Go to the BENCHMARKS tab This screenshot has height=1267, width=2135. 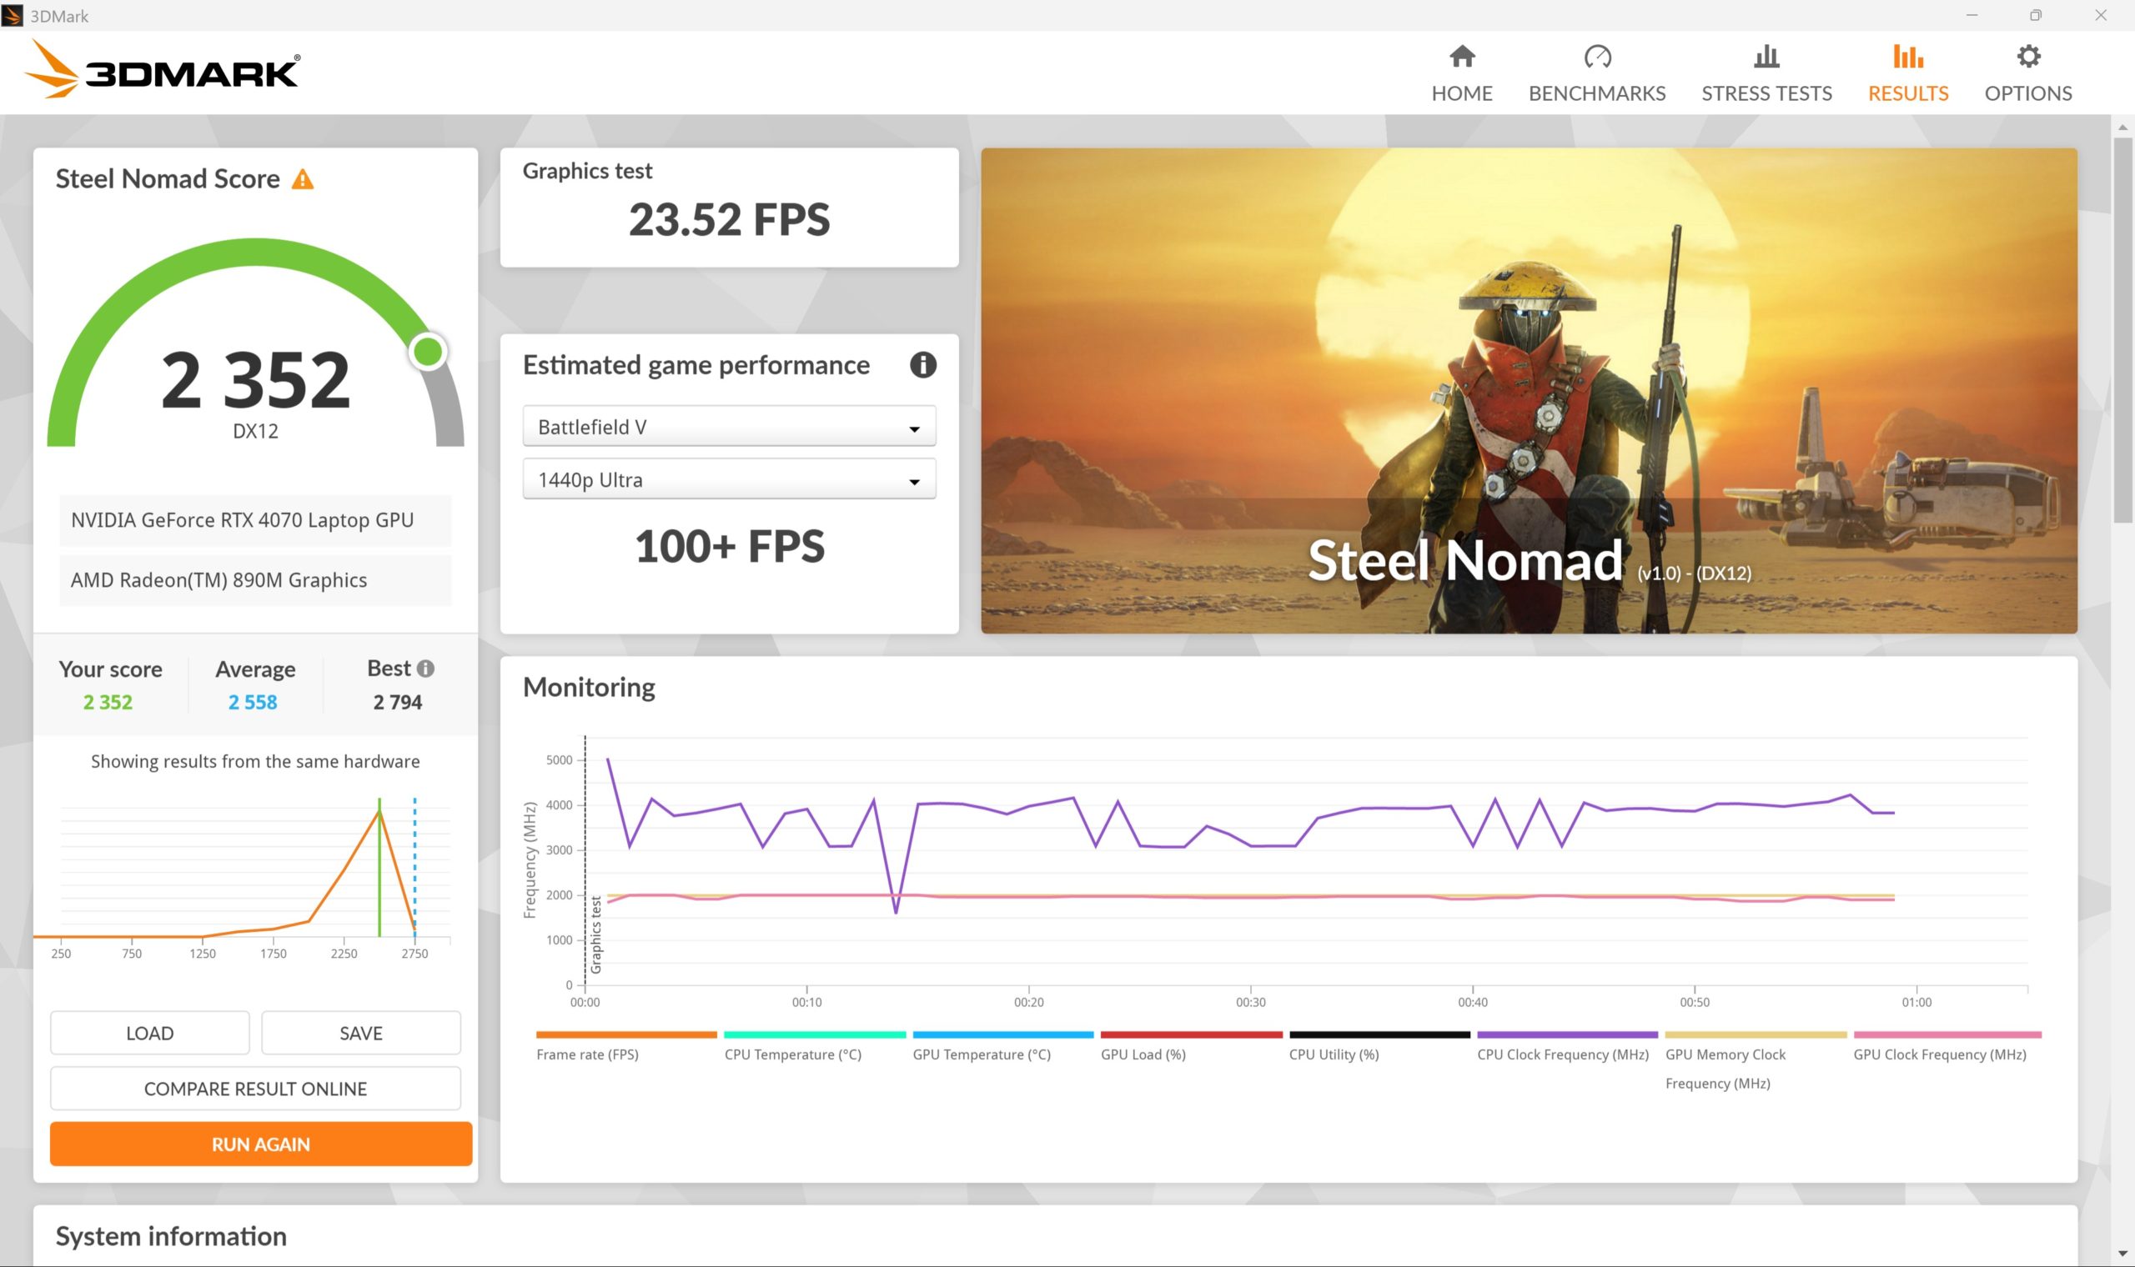coord(1596,93)
